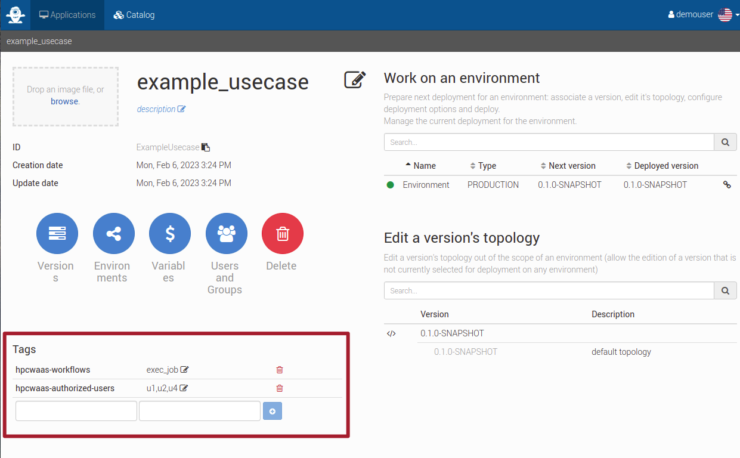The width and height of the screenshot is (740, 458).
Task: Click the hpcwaas-authorized-users tag name
Action: tap(65, 388)
